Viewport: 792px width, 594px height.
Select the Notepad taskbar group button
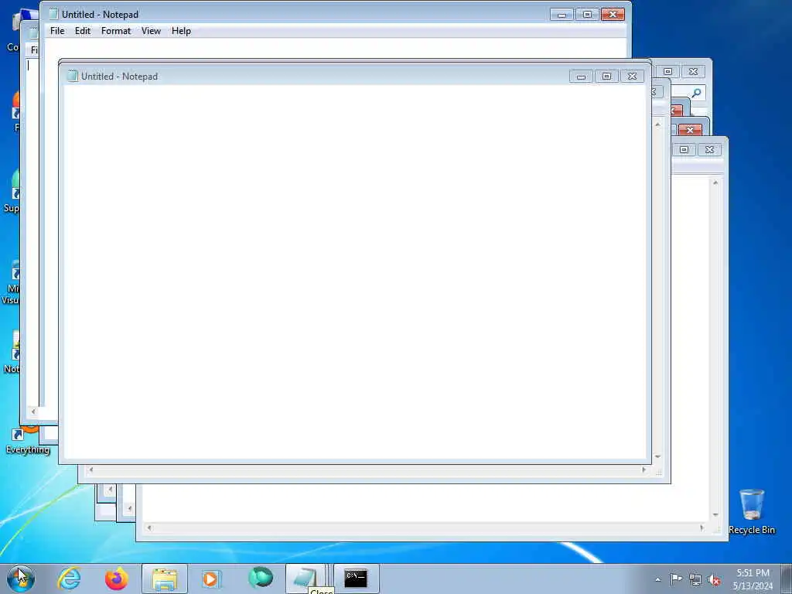[305, 579]
